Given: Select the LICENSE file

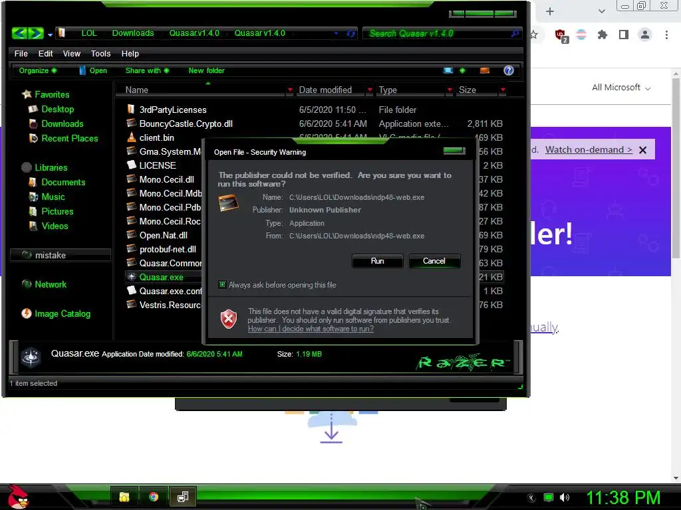Looking at the screenshot, I should pos(158,165).
